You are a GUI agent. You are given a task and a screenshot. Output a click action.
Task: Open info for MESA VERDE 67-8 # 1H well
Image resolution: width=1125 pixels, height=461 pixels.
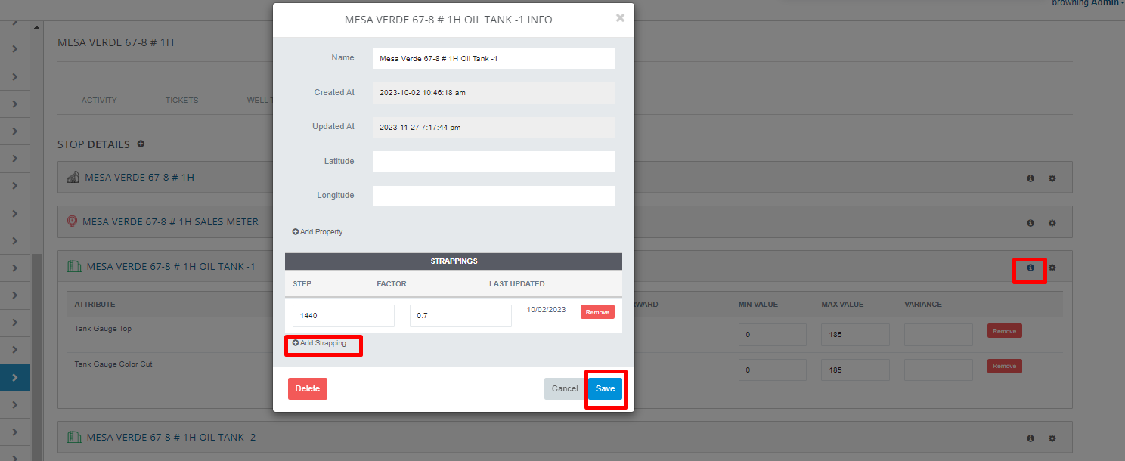(1030, 178)
